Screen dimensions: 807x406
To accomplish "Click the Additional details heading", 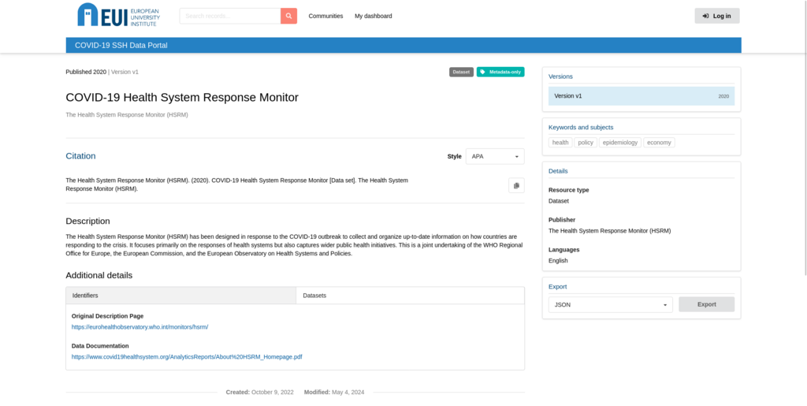I will pos(99,275).
